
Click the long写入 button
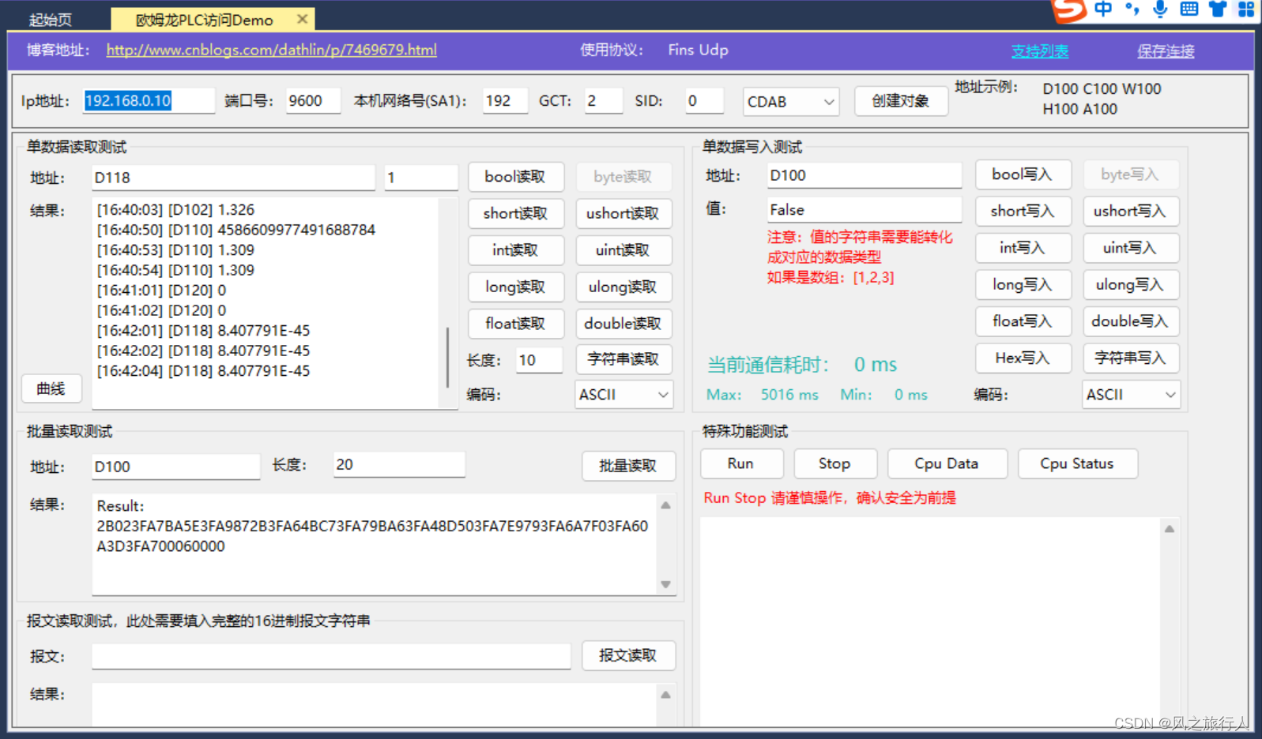pyautogui.click(x=1023, y=284)
